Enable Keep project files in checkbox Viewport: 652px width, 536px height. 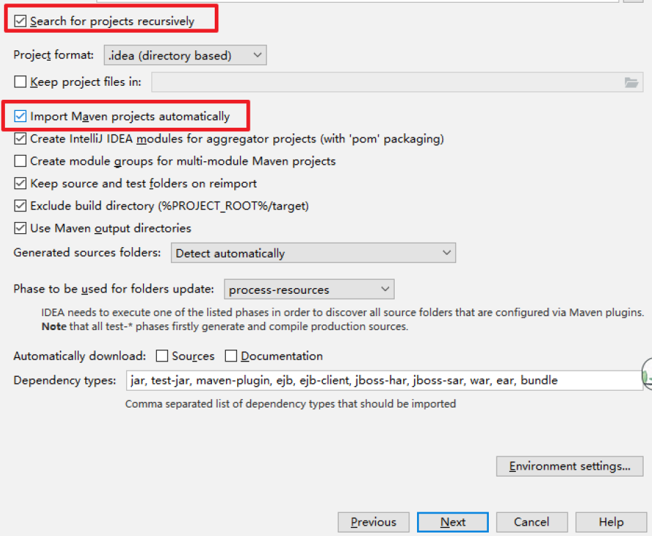point(20,82)
